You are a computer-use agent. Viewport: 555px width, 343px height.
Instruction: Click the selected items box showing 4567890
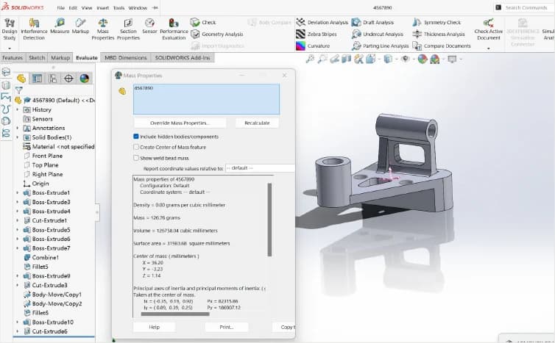[x=206, y=99]
